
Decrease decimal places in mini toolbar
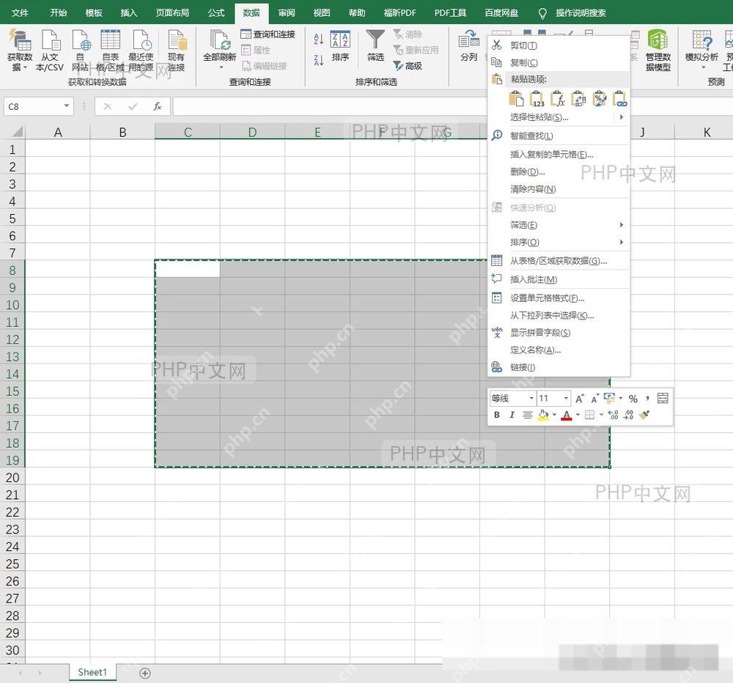(x=628, y=415)
